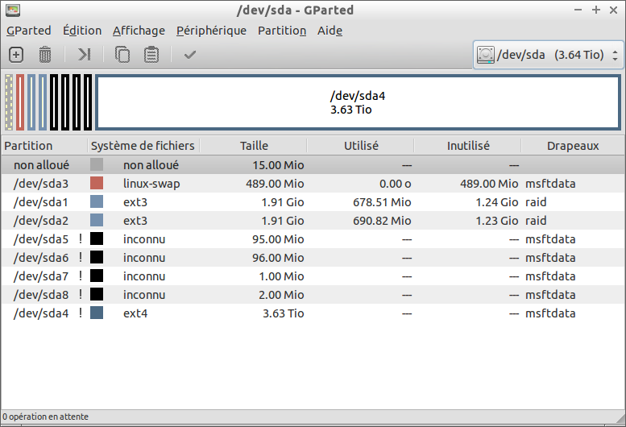Click the gray non alloué color swatch
Screen dimensions: 626x427
tap(97, 164)
